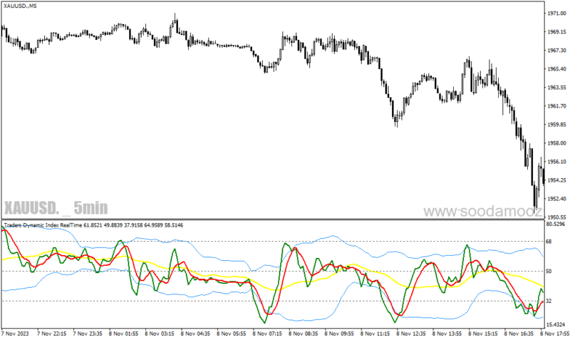Select the 7 Nov 22:15 time label
The width and height of the screenshot is (570, 340).
(x=51, y=334)
